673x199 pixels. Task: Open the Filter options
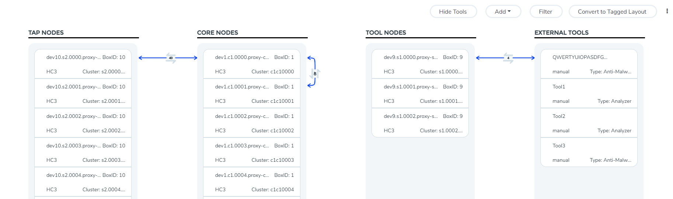[x=545, y=12]
